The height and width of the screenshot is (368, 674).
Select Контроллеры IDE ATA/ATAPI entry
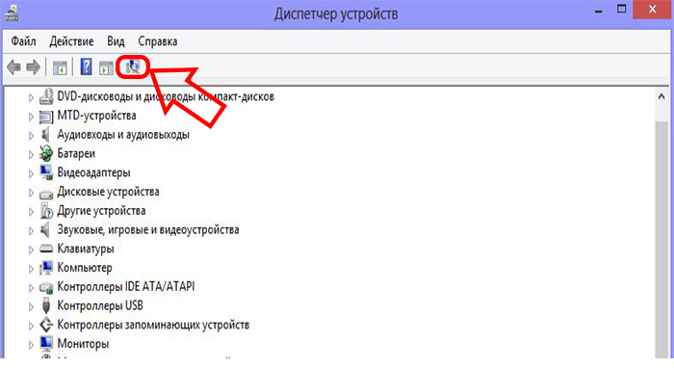[x=126, y=286]
